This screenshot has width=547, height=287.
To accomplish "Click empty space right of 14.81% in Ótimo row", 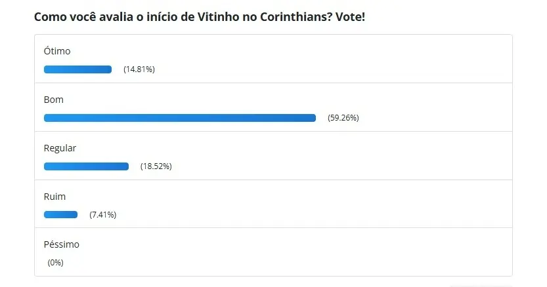I will tap(328, 69).
